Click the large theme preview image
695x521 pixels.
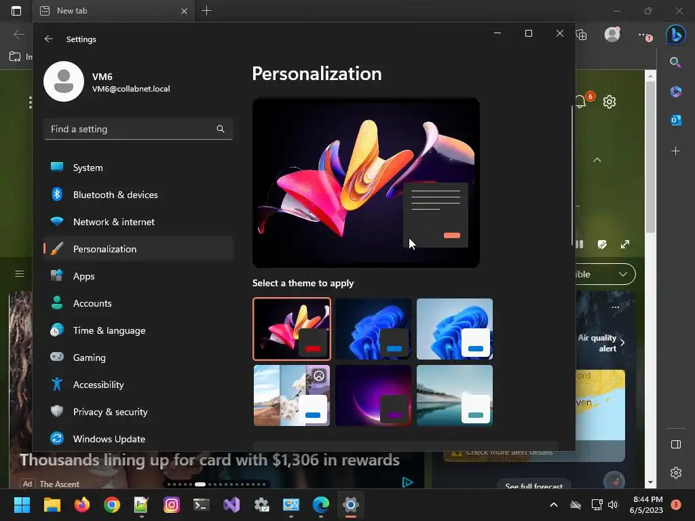click(x=366, y=182)
